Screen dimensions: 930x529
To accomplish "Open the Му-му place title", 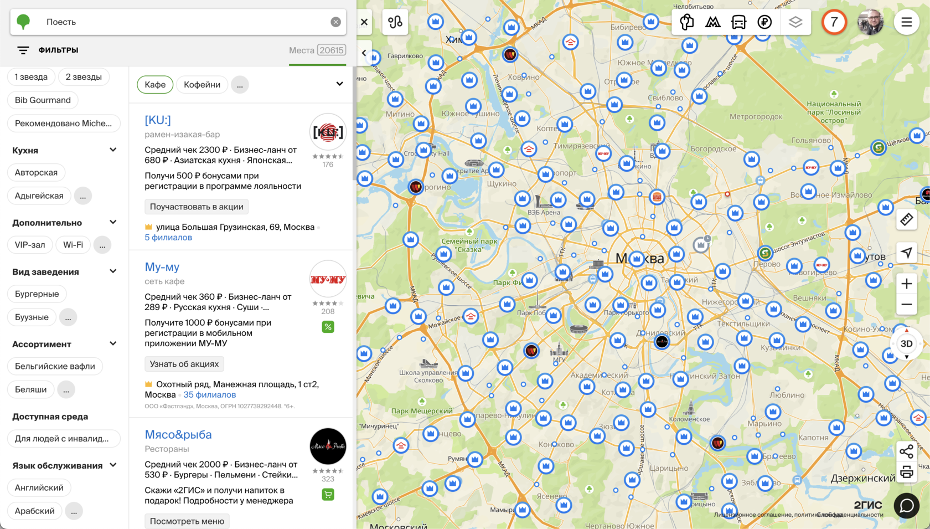I will [x=162, y=266].
